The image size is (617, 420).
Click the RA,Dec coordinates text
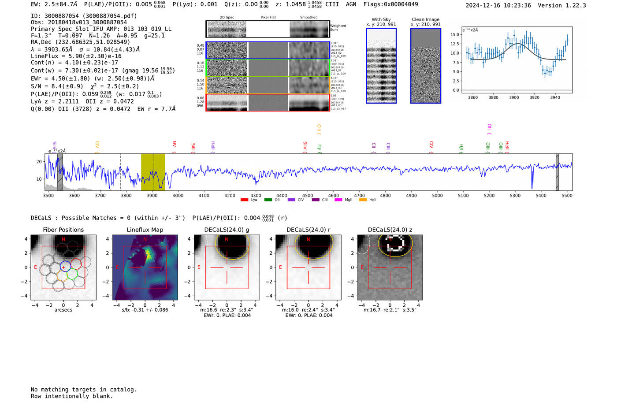(80, 42)
